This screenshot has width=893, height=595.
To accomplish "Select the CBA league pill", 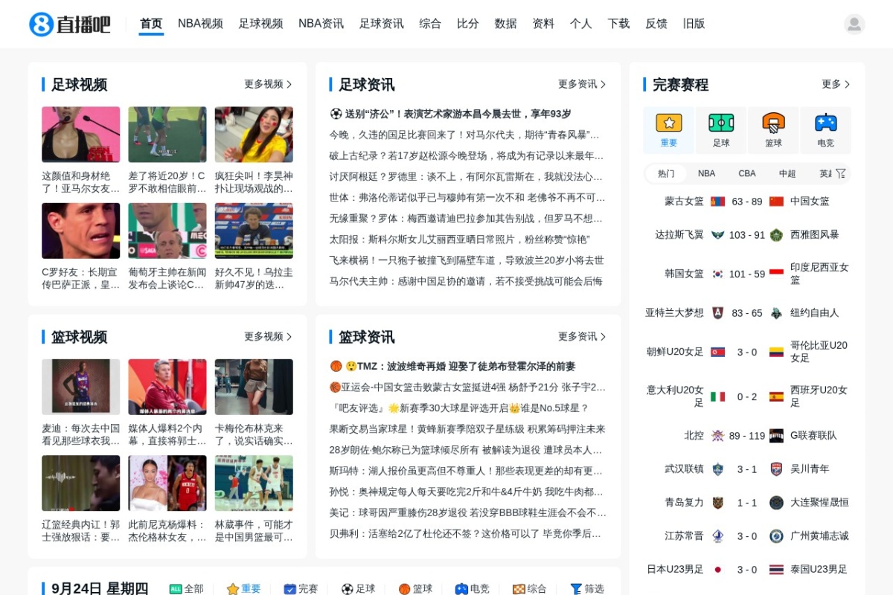I will [x=747, y=173].
